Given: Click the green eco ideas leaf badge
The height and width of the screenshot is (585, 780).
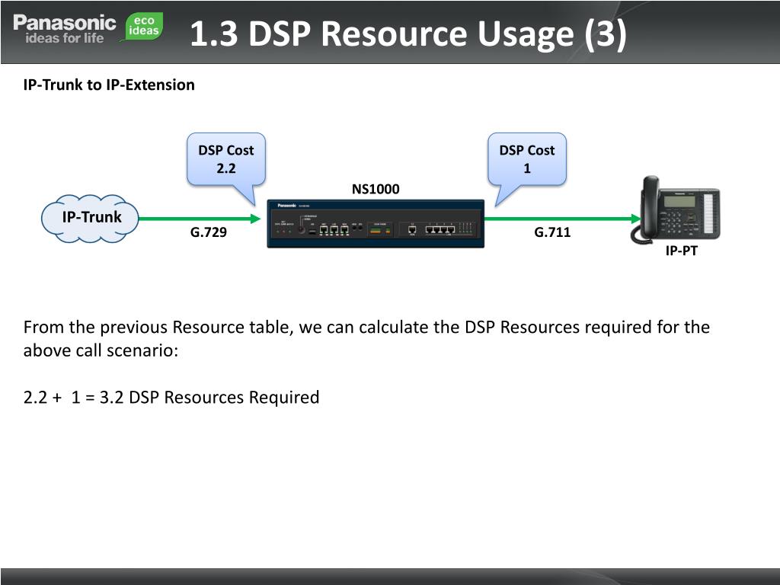Looking at the screenshot, I should tap(142, 27).
